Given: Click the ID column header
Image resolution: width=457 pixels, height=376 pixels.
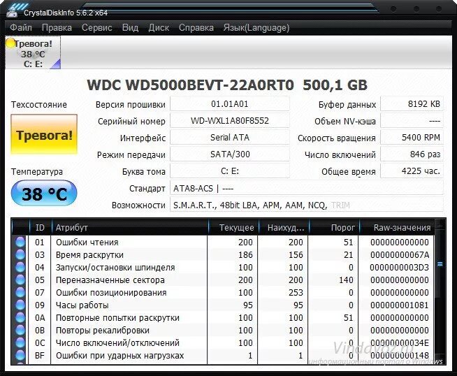Looking at the screenshot, I should [x=41, y=227].
